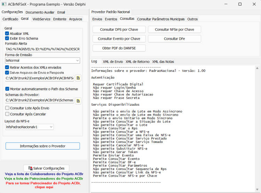Viewport: 261px width, 193px height.
Task: Click the Schemas do Provedor path field
Action: pyautogui.click(x=40, y=100)
